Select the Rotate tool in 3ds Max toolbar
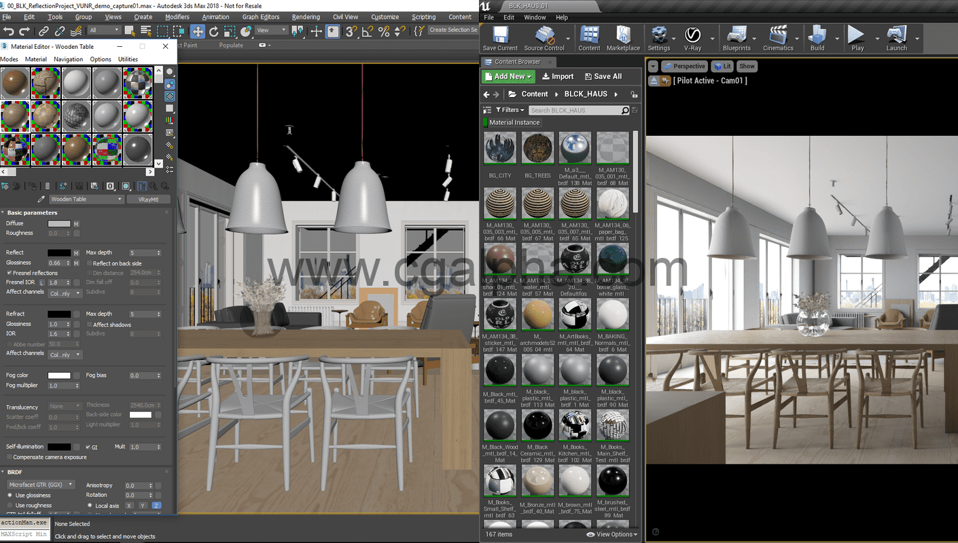This screenshot has width=958, height=543. 213,31
